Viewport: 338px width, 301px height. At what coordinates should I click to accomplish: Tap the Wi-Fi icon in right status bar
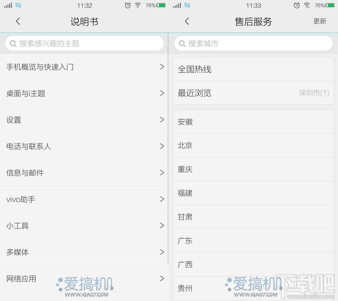pos(307,5)
